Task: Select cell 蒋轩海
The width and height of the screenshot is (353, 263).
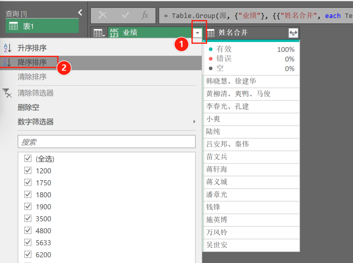Action: click(252, 169)
